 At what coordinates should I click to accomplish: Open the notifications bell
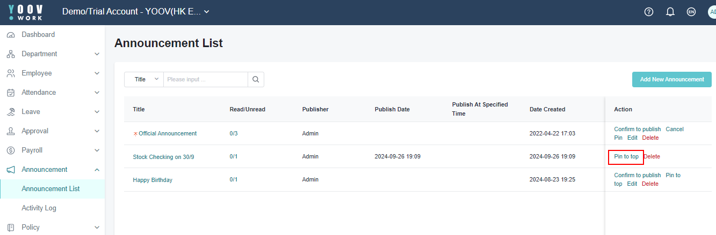pos(670,12)
